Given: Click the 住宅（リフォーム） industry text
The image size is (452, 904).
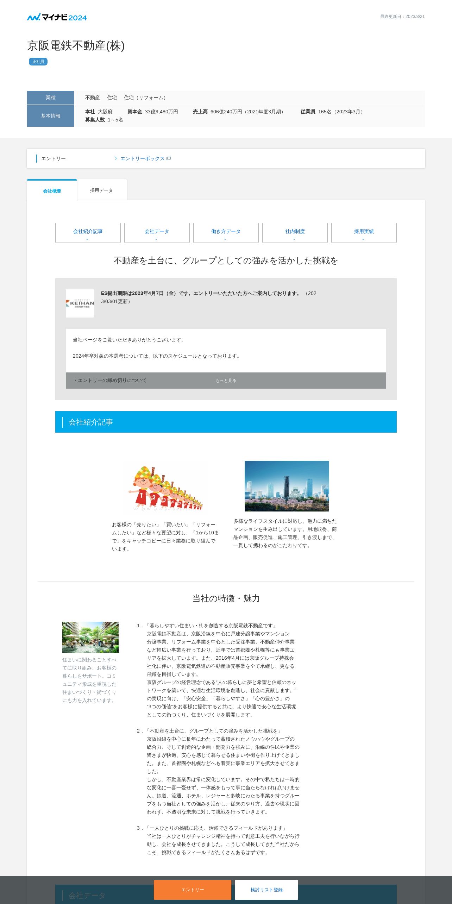Looking at the screenshot, I should tap(146, 98).
